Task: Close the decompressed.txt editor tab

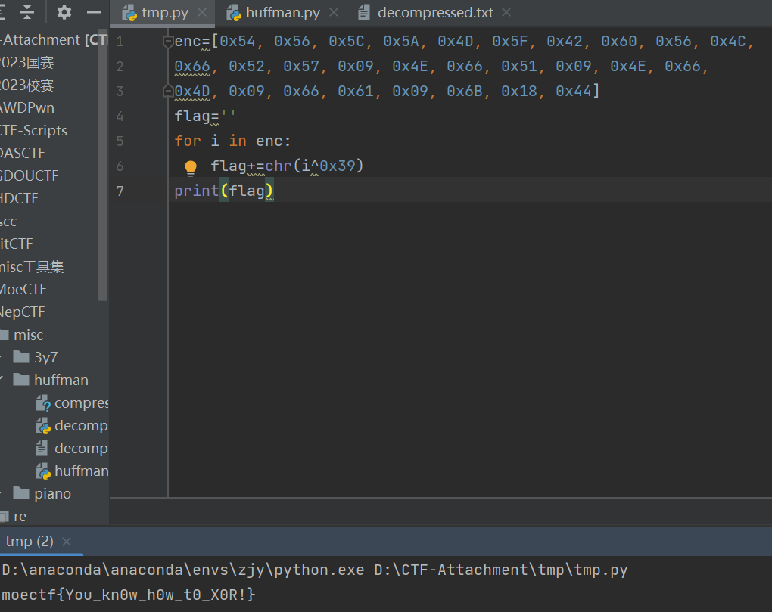Action: tap(506, 13)
